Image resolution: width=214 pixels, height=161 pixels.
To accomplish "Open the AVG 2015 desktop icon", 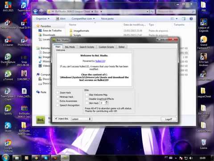I will pyautogui.click(x=8, y=6).
